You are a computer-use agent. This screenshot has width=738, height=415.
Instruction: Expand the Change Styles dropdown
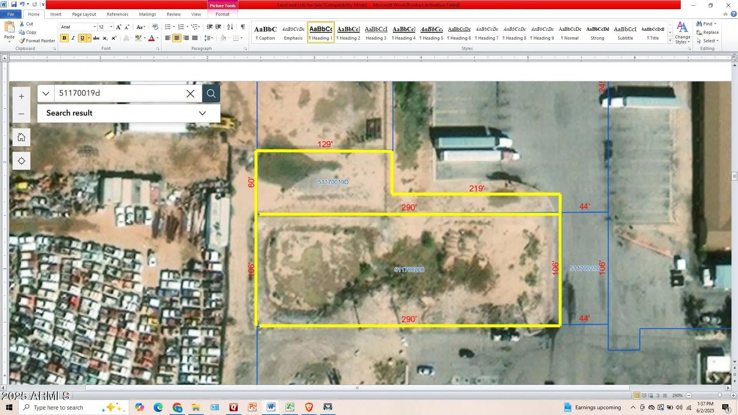tap(682, 33)
